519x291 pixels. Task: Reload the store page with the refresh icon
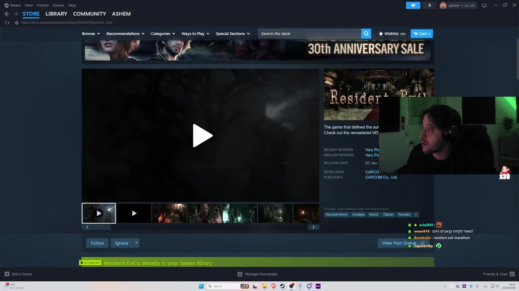coord(7,23)
